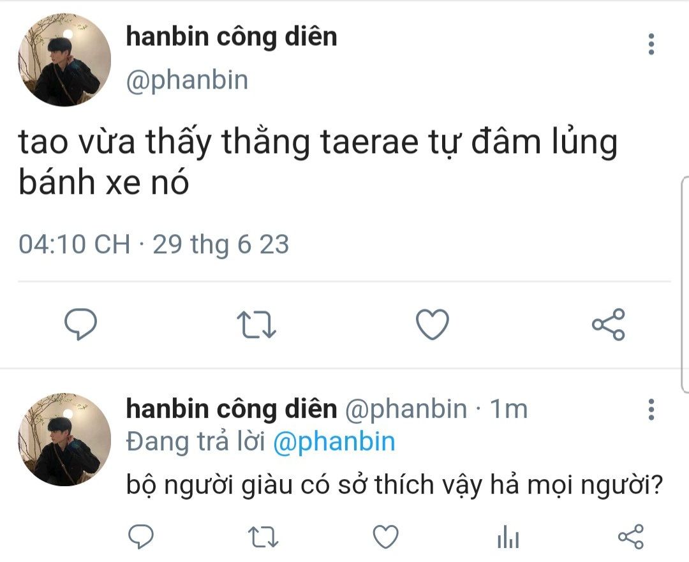This screenshot has width=689, height=562.
Task: Retweet the reply tweet
Action: pos(263,537)
